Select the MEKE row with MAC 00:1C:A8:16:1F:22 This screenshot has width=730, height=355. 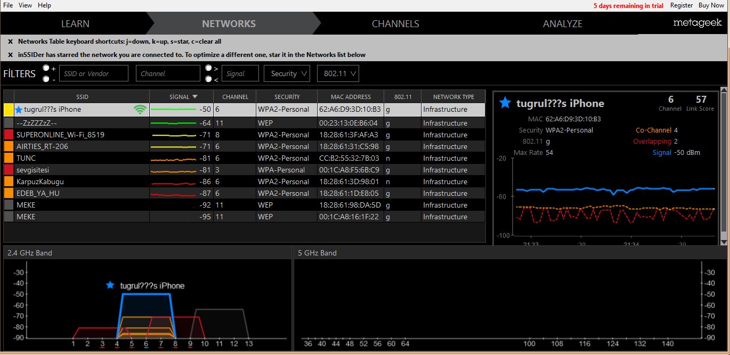(x=245, y=217)
